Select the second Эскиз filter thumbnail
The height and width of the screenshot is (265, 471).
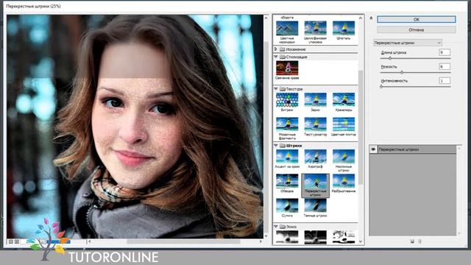coord(315,237)
